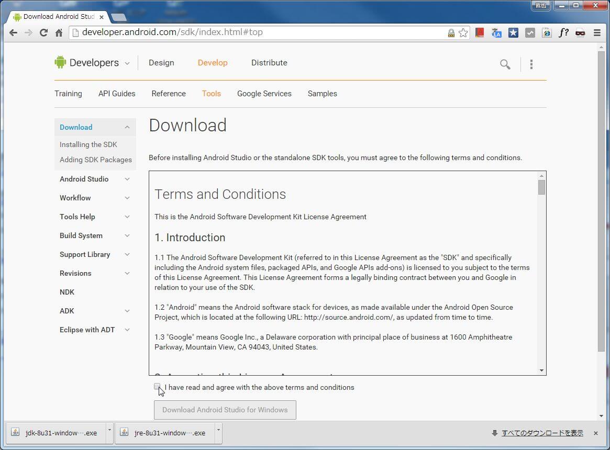Close the downloads bar
The width and height of the screenshot is (610, 450).
pos(595,433)
